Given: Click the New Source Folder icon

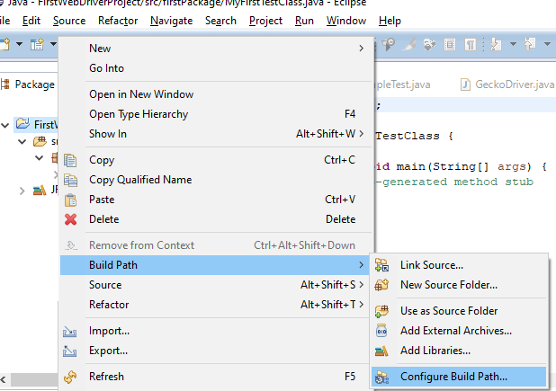Looking at the screenshot, I should click(x=382, y=285).
